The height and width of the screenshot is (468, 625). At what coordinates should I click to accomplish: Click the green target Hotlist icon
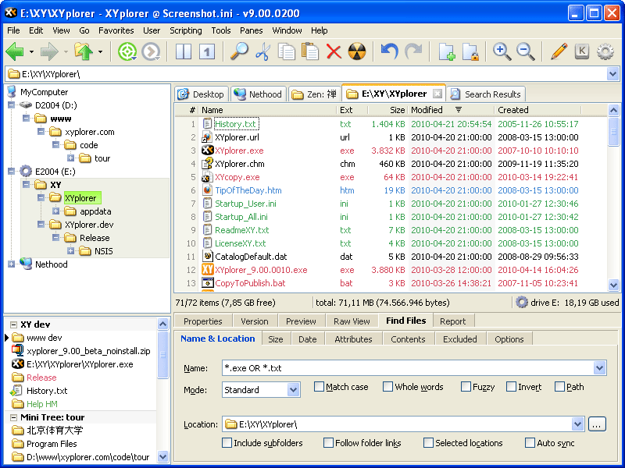pyautogui.click(x=127, y=51)
